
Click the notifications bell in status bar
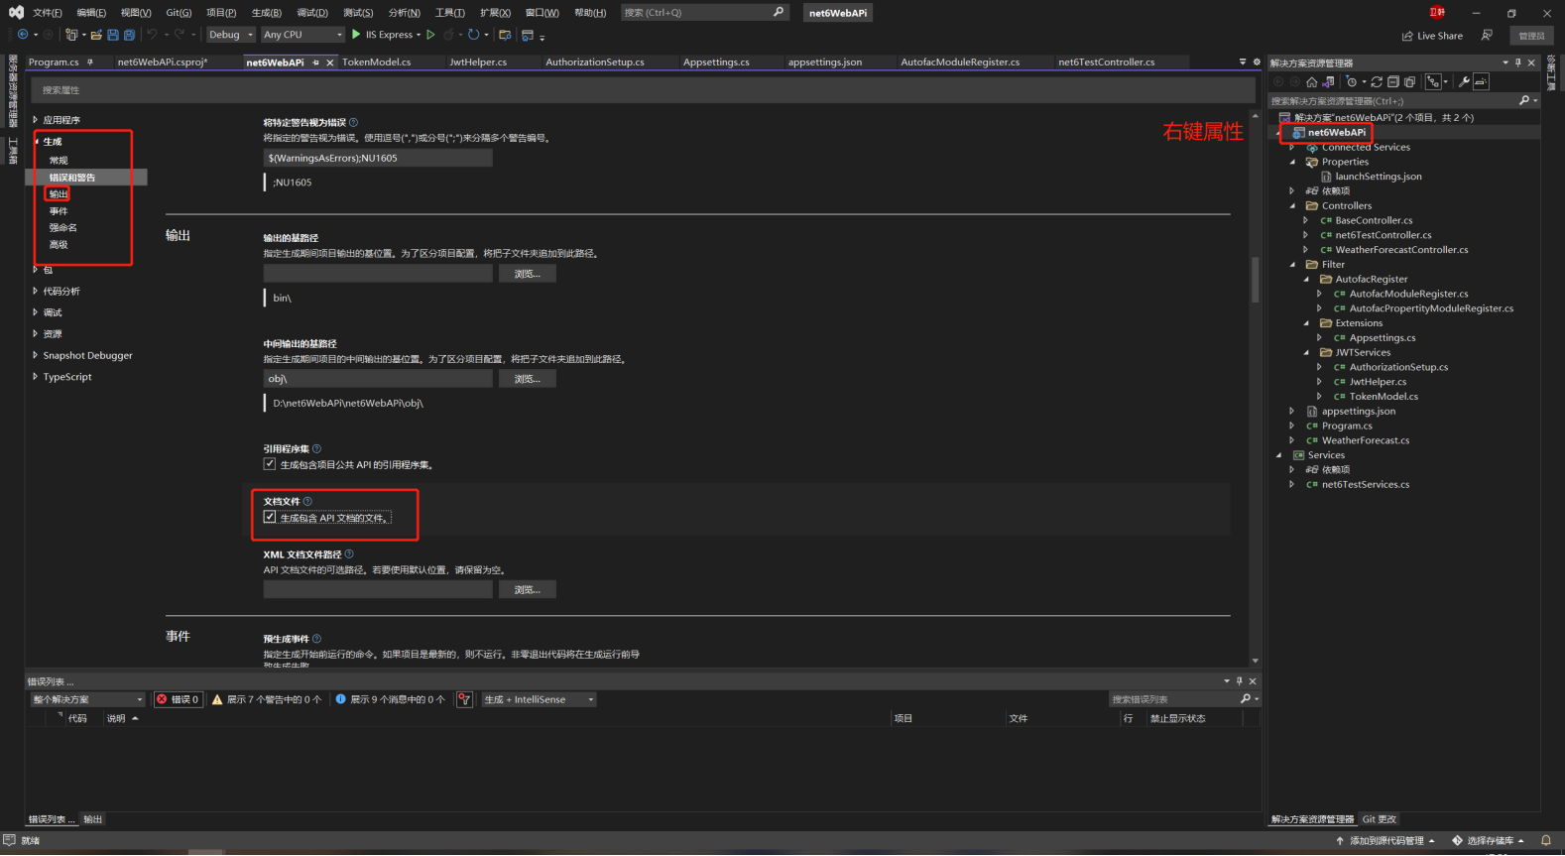pos(1545,840)
